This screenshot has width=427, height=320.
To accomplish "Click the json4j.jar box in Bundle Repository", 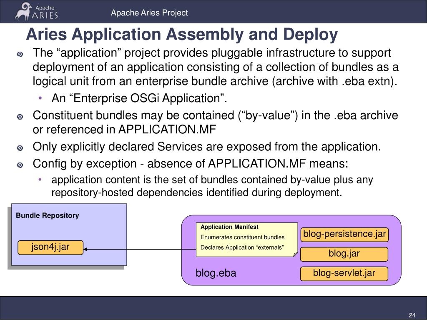I will point(50,247).
